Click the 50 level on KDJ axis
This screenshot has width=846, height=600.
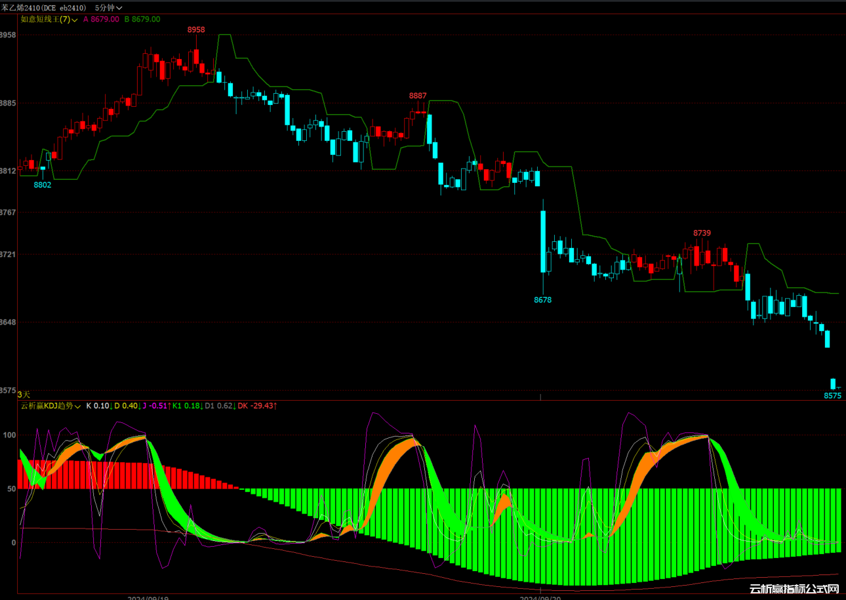pyautogui.click(x=12, y=489)
